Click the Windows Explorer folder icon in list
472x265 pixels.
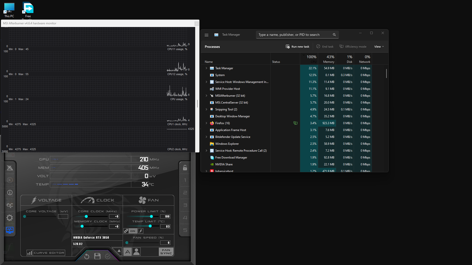[212, 144]
